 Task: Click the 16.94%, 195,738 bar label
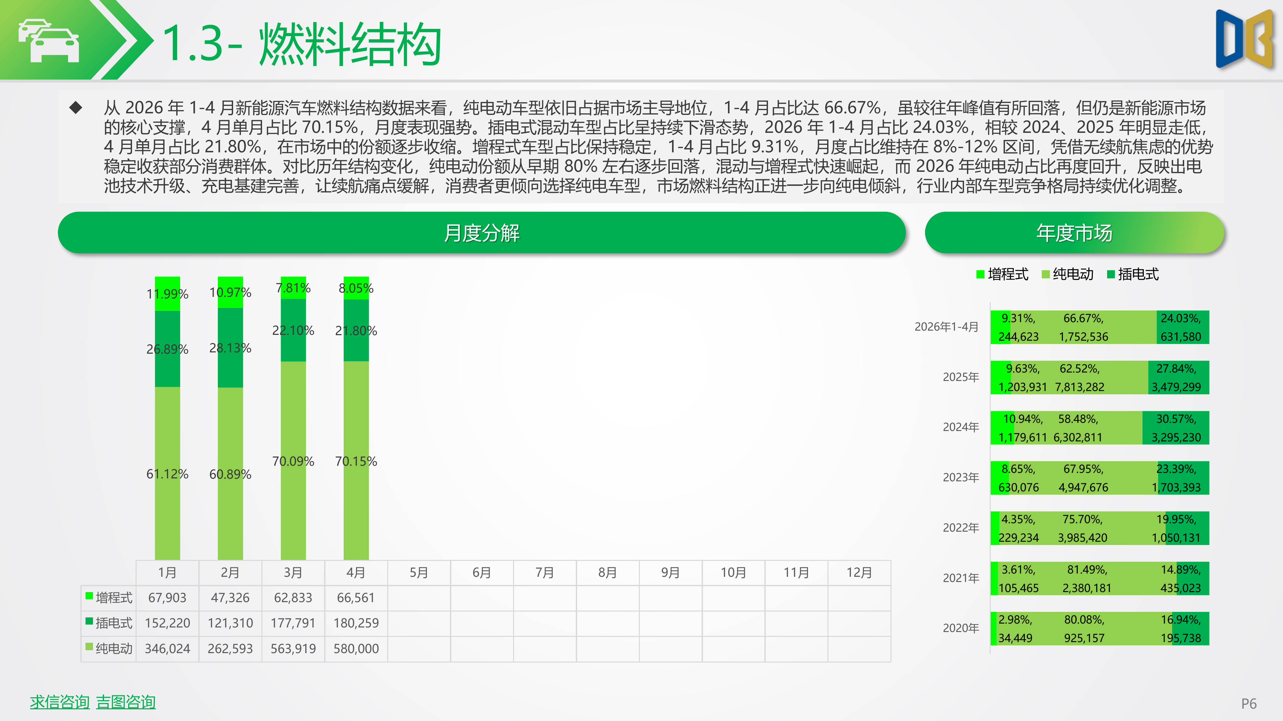tap(1181, 629)
